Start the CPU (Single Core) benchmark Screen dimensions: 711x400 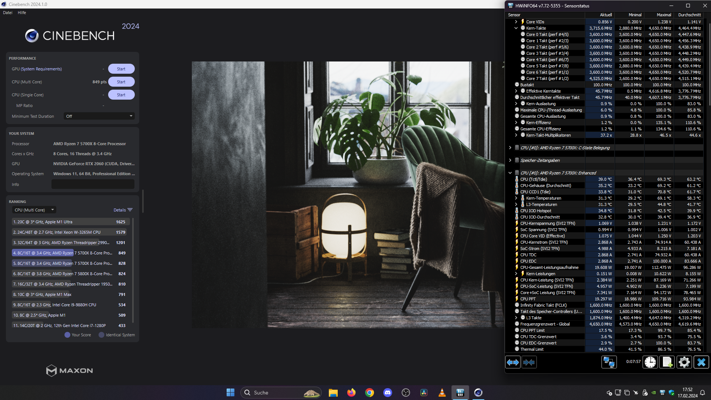(x=121, y=95)
